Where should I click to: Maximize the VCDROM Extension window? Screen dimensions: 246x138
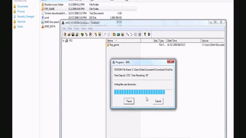tap(215, 22)
